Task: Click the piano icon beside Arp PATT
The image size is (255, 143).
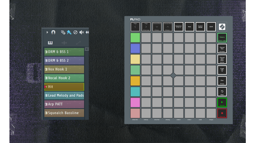Action: (x=46, y=104)
